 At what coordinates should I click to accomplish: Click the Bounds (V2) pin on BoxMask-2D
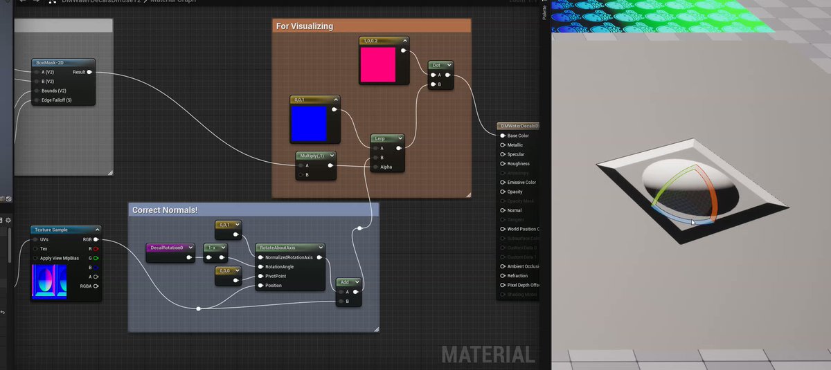pos(36,91)
